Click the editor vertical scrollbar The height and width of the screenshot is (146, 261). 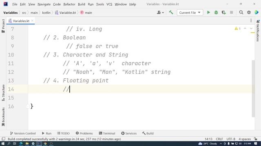coord(253,88)
